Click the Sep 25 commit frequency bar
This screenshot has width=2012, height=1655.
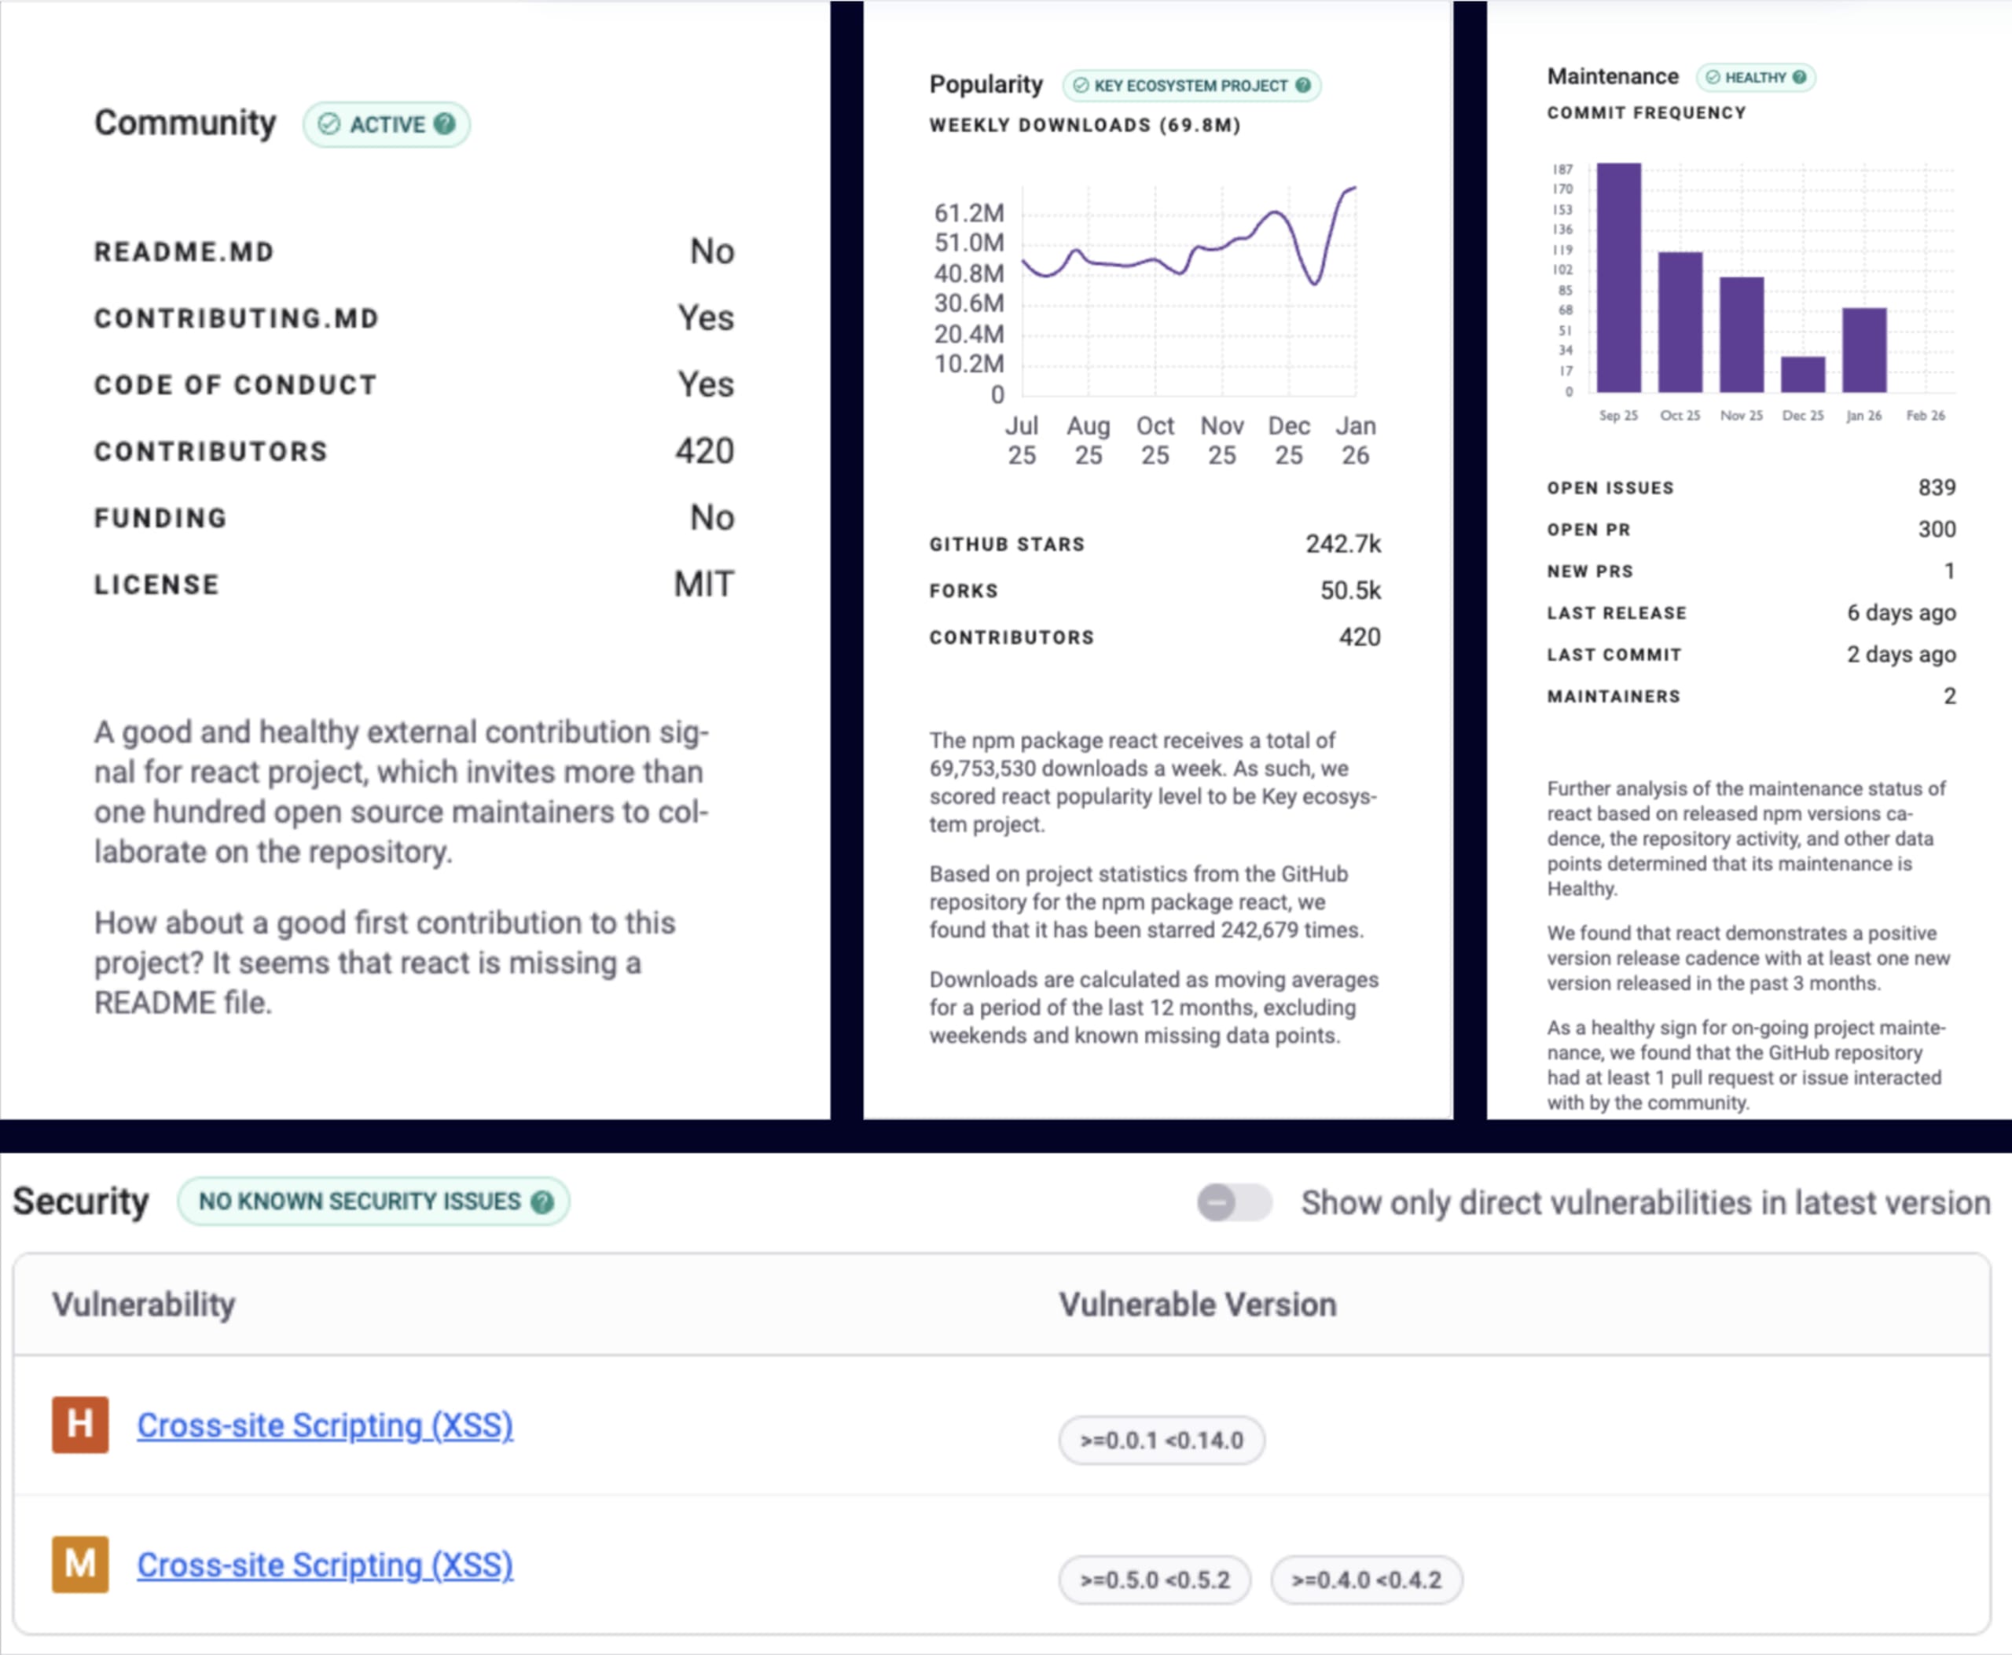click(1618, 278)
